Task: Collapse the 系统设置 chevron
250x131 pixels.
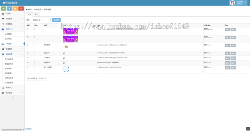Action: (22, 54)
